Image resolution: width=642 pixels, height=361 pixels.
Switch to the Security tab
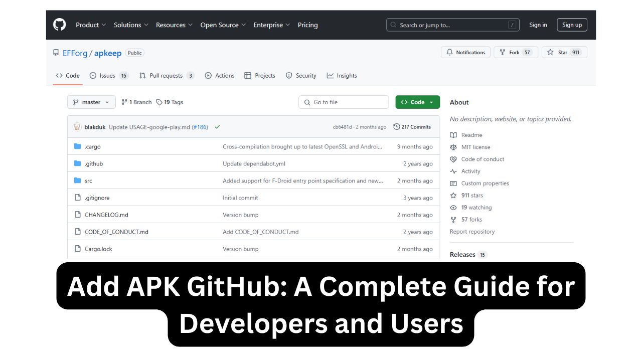click(x=301, y=76)
